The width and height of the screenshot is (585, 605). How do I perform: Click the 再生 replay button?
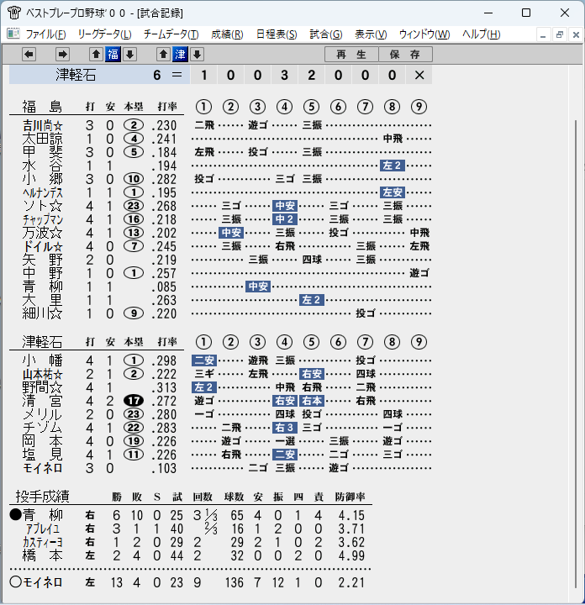pos(351,55)
